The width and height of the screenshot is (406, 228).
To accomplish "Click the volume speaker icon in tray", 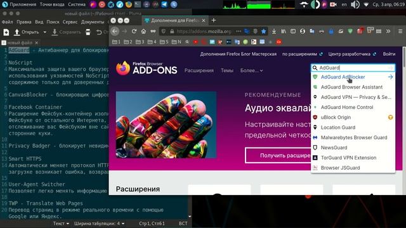I will point(355,4).
